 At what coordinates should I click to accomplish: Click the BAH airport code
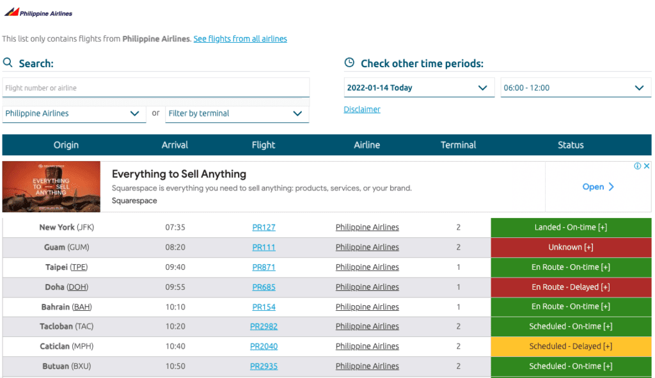[x=81, y=307]
